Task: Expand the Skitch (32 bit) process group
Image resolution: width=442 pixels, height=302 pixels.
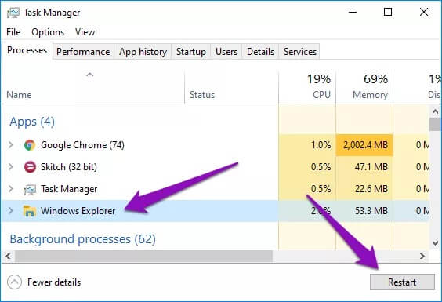Action: (11, 166)
